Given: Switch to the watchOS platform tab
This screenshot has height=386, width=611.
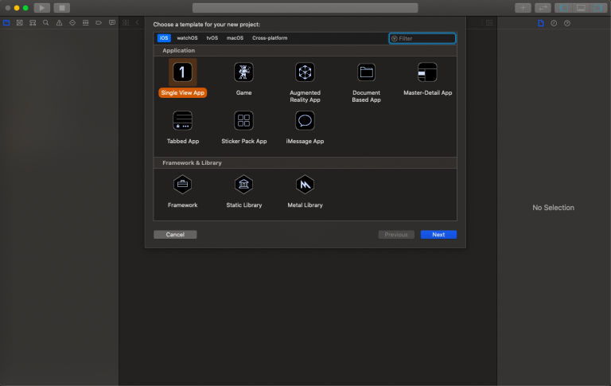Looking at the screenshot, I should [187, 38].
